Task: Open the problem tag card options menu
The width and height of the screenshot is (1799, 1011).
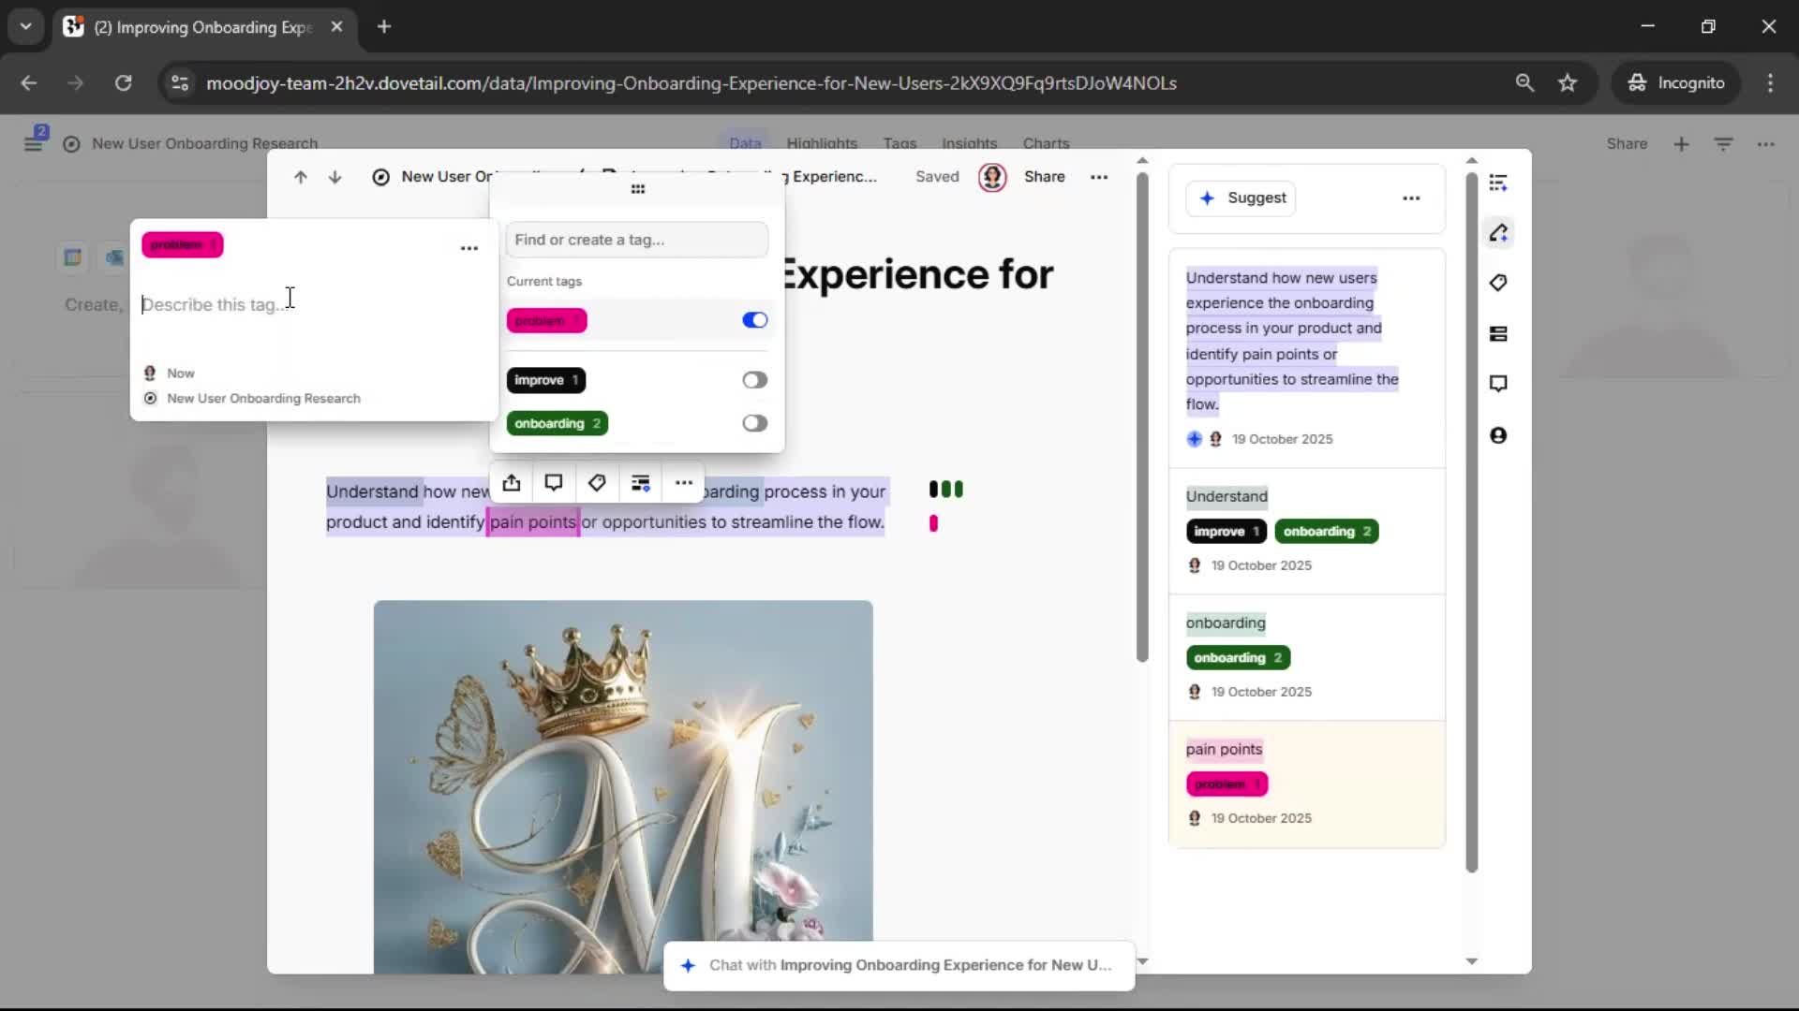Action: pos(469,248)
